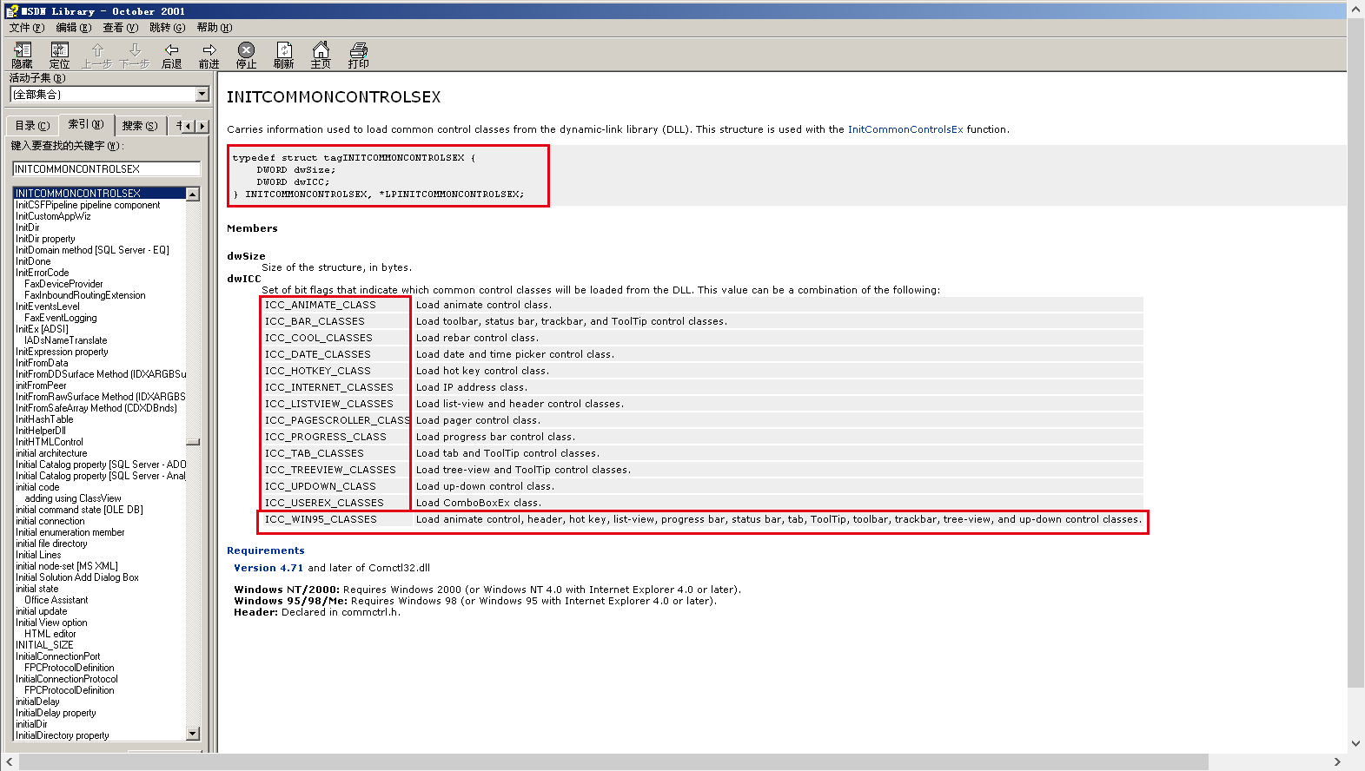Go Forward using the 前进 icon

[x=209, y=56]
